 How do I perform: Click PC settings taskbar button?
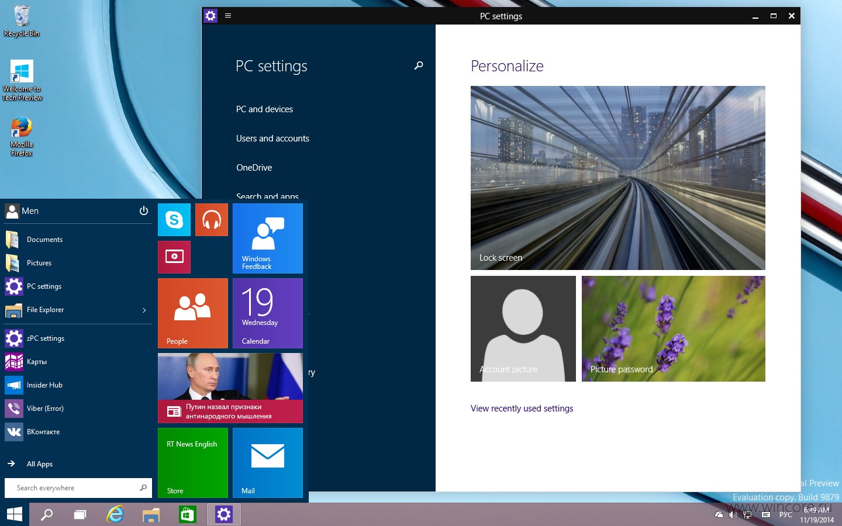click(x=224, y=514)
